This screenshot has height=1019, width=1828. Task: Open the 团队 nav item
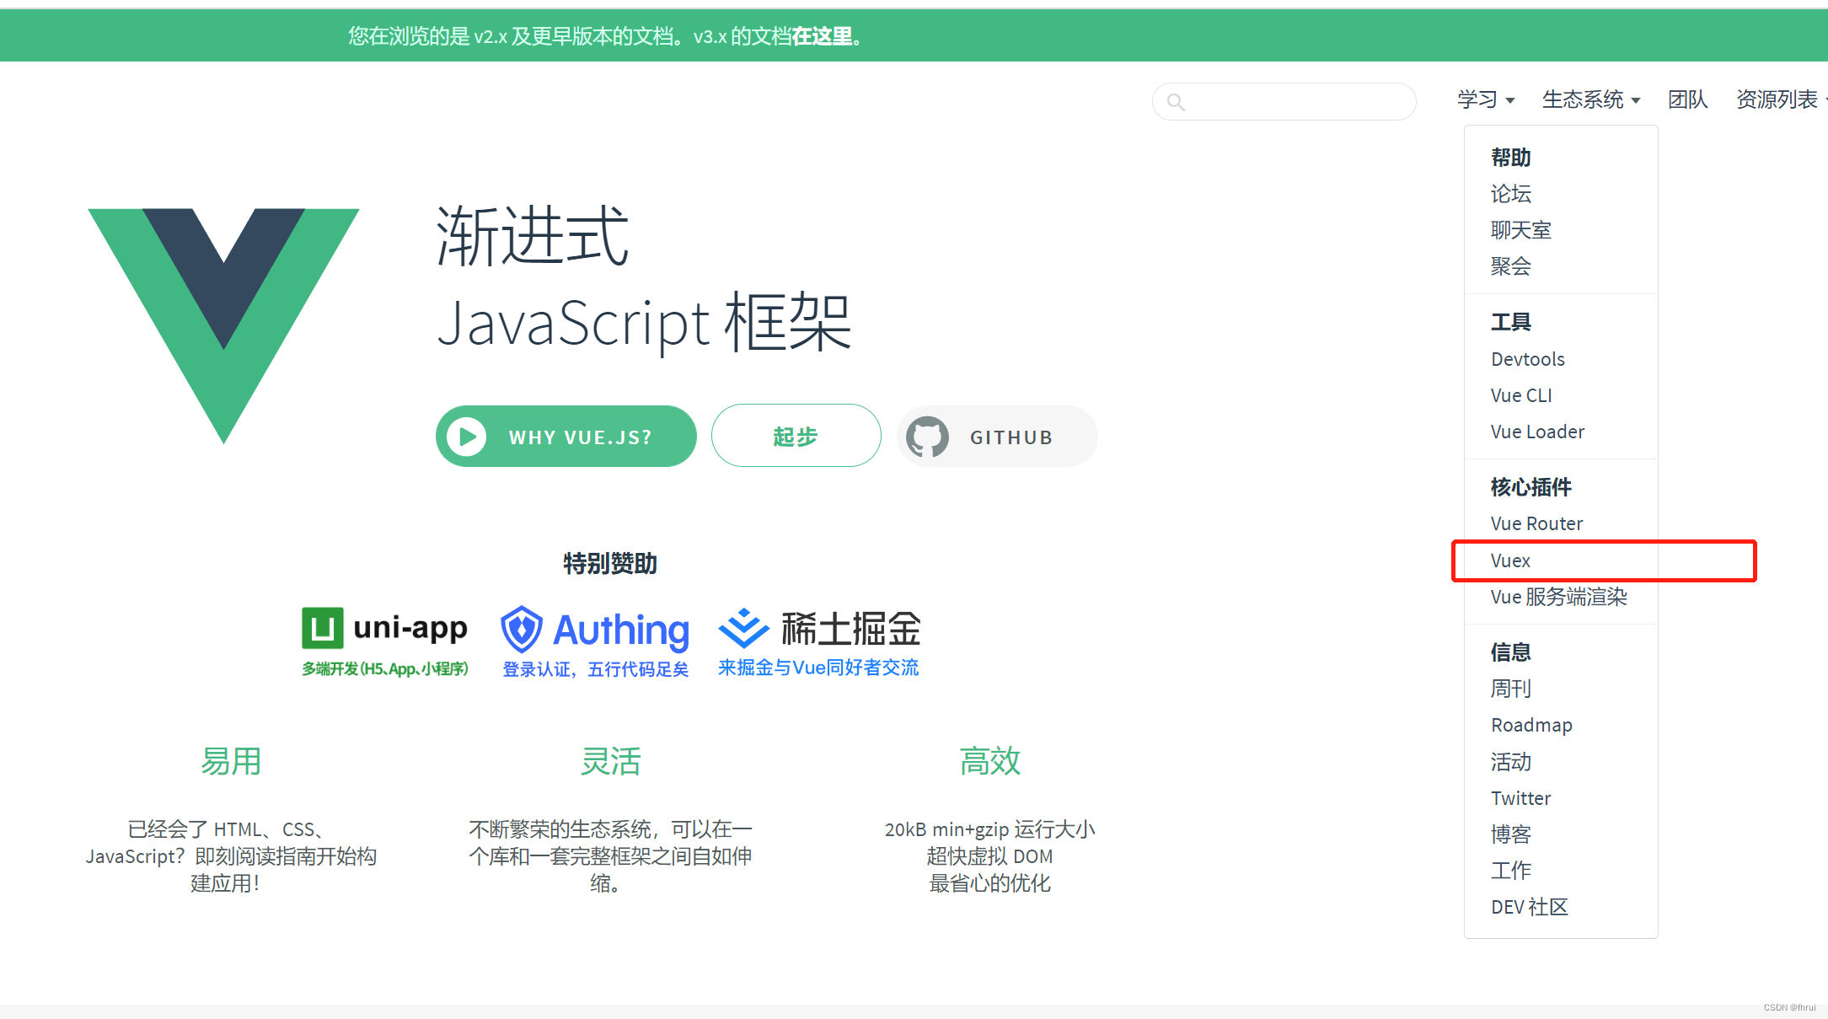(1687, 99)
